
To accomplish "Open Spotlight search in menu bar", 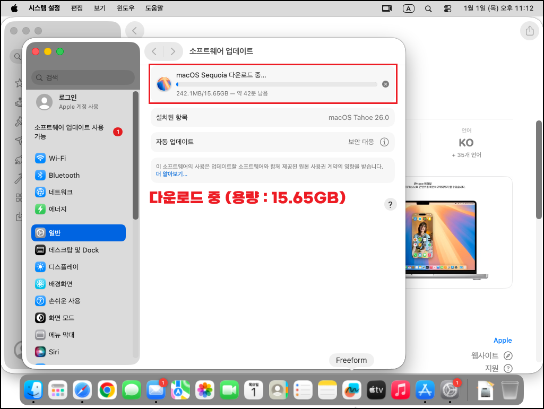I will (428, 8).
